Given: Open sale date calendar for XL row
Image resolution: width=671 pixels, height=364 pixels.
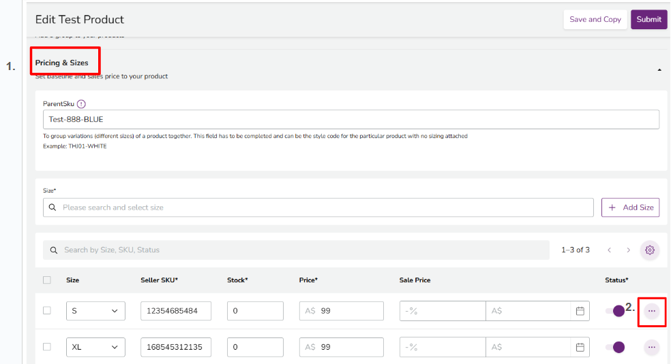Looking at the screenshot, I should coord(580,347).
